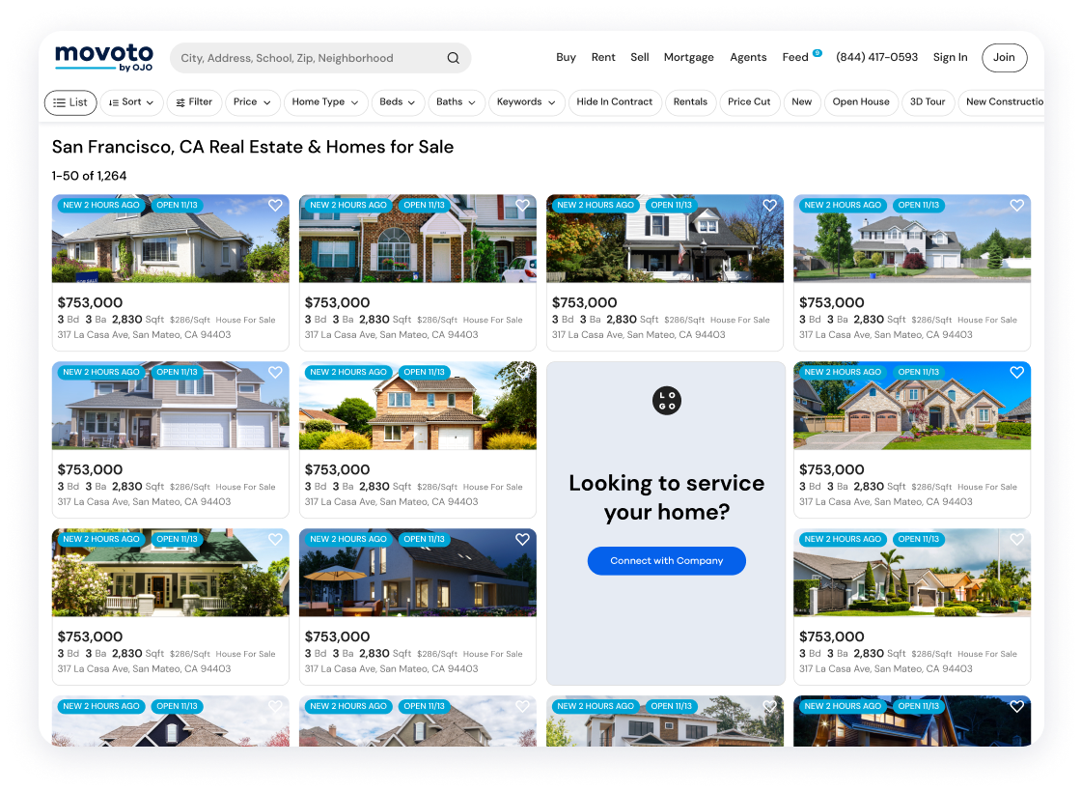Click Connect with Company button

coord(667,561)
